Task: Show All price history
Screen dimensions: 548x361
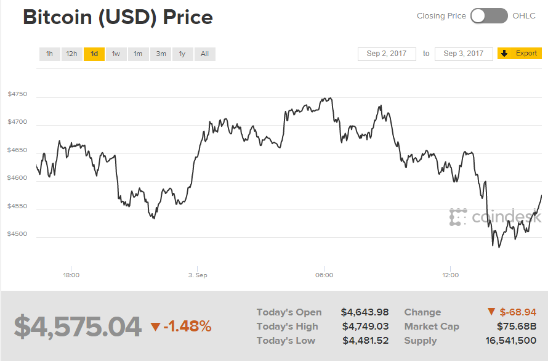Action: point(204,54)
